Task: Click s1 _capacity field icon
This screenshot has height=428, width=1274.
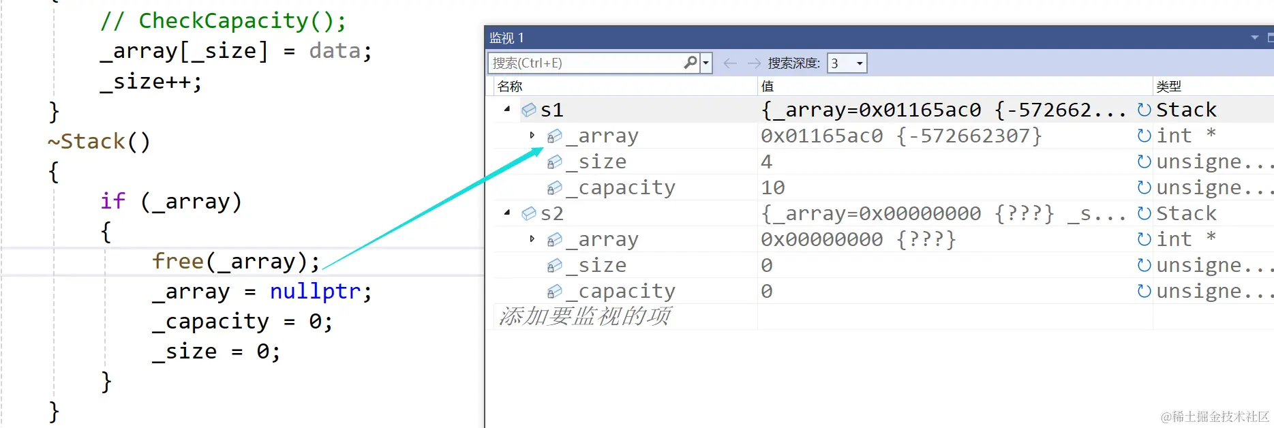Action: point(555,187)
